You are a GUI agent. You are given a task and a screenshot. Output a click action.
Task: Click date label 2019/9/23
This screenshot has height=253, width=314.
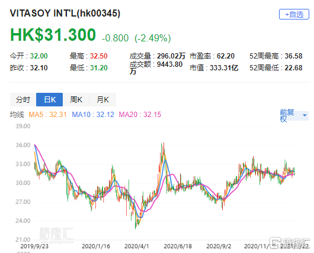pyautogui.click(x=34, y=246)
